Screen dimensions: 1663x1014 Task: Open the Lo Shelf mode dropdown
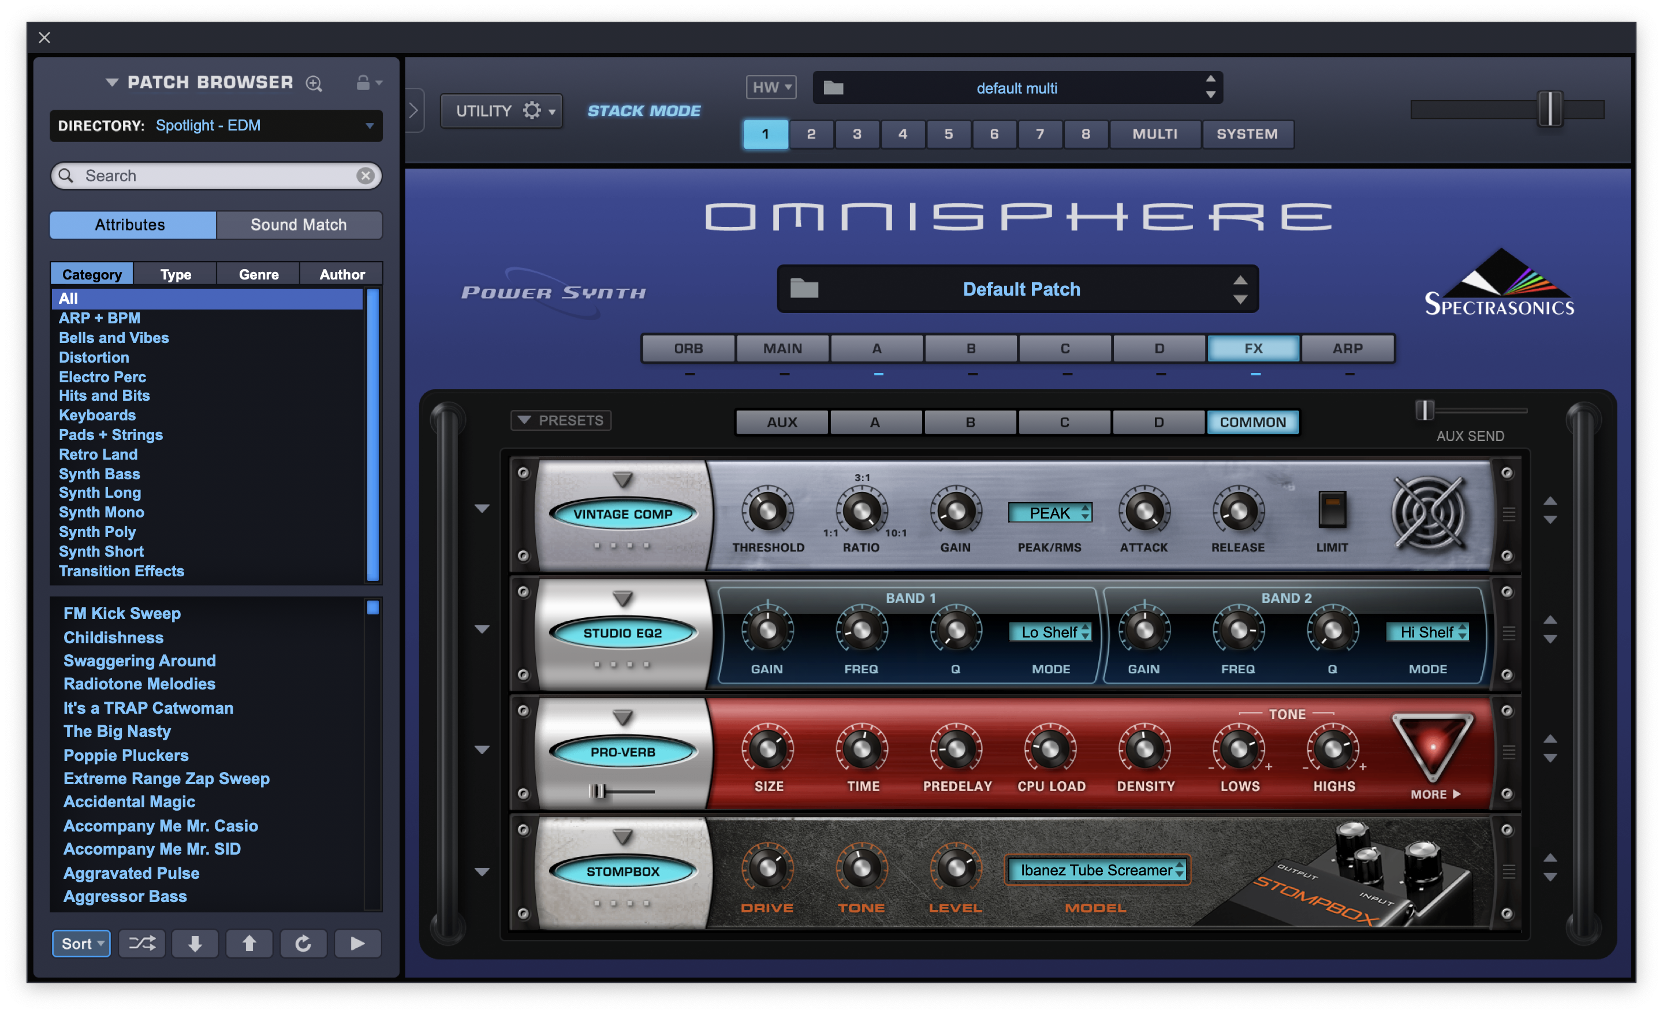tap(1050, 632)
